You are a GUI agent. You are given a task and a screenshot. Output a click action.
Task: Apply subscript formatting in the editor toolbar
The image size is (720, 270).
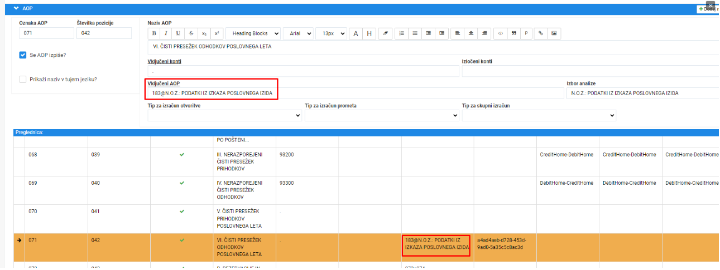pyautogui.click(x=204, y=33)
